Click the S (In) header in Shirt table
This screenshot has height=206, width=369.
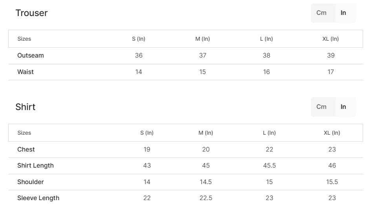coord(147,133)
